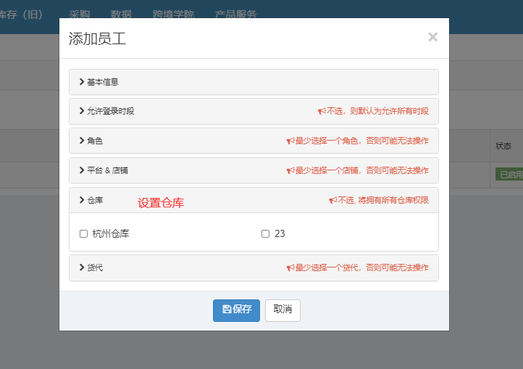Expand the 基本信息 section
The height and width of the screenshot is (369, 523).
[x=102, y=82]
